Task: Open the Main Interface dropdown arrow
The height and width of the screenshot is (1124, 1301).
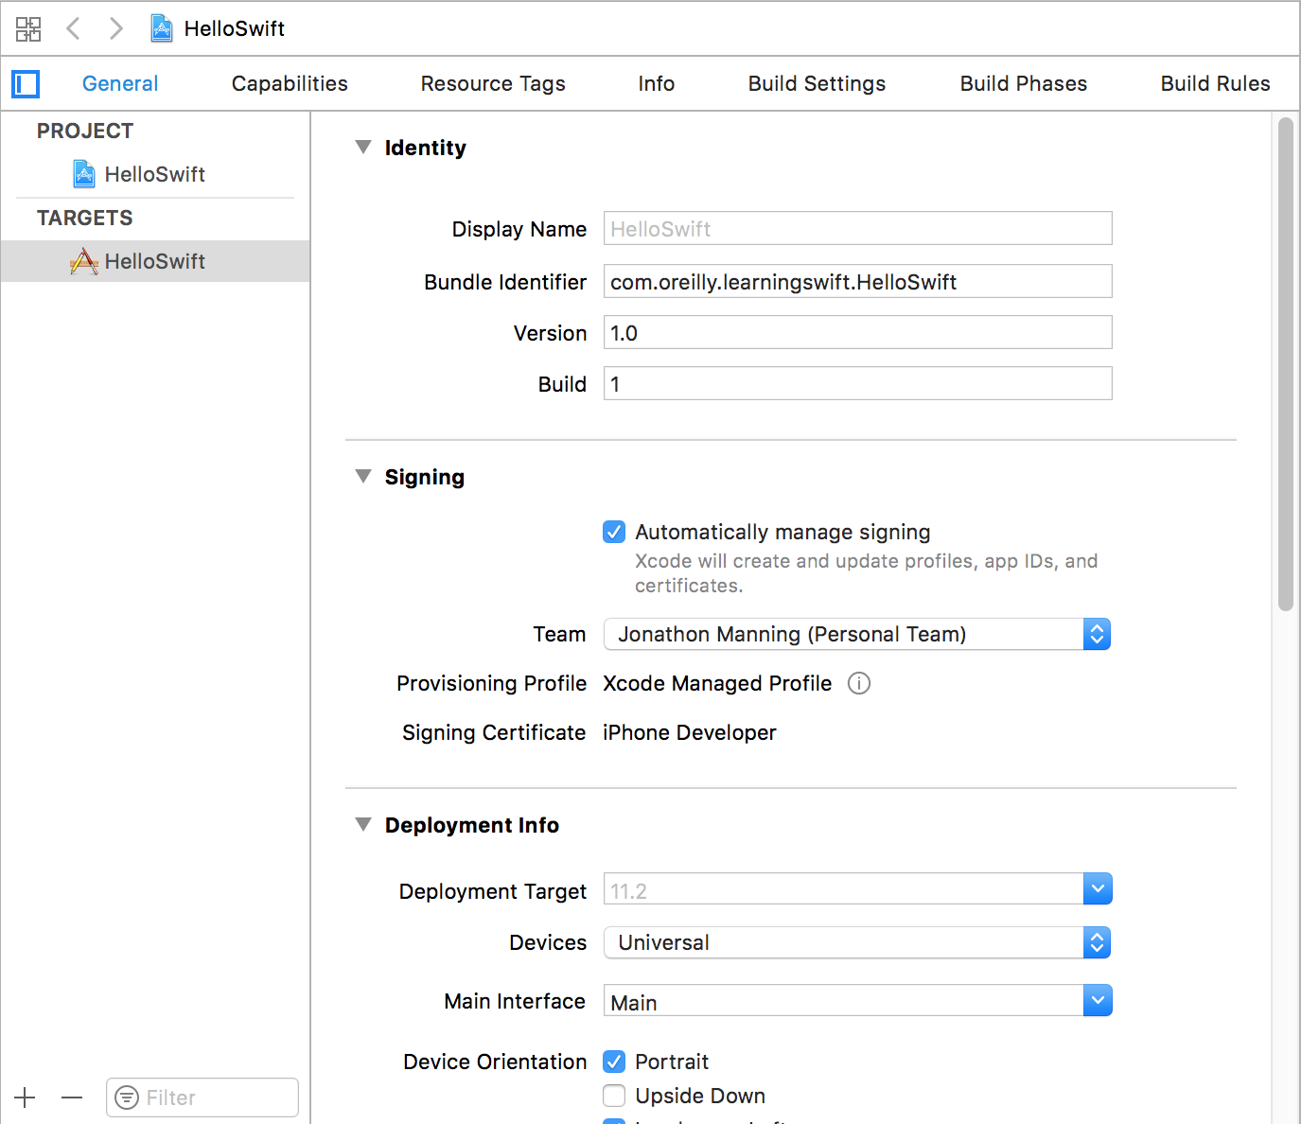Action: click(x=1098, y=1001)
